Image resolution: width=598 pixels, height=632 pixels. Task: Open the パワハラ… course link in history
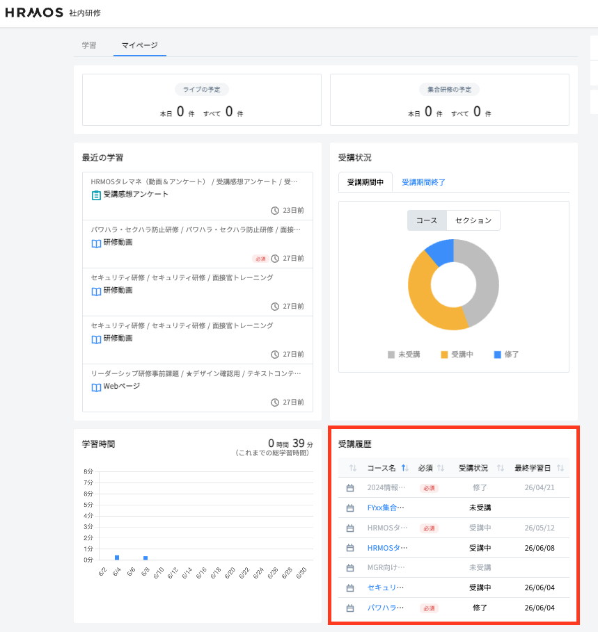click(386, 608)
